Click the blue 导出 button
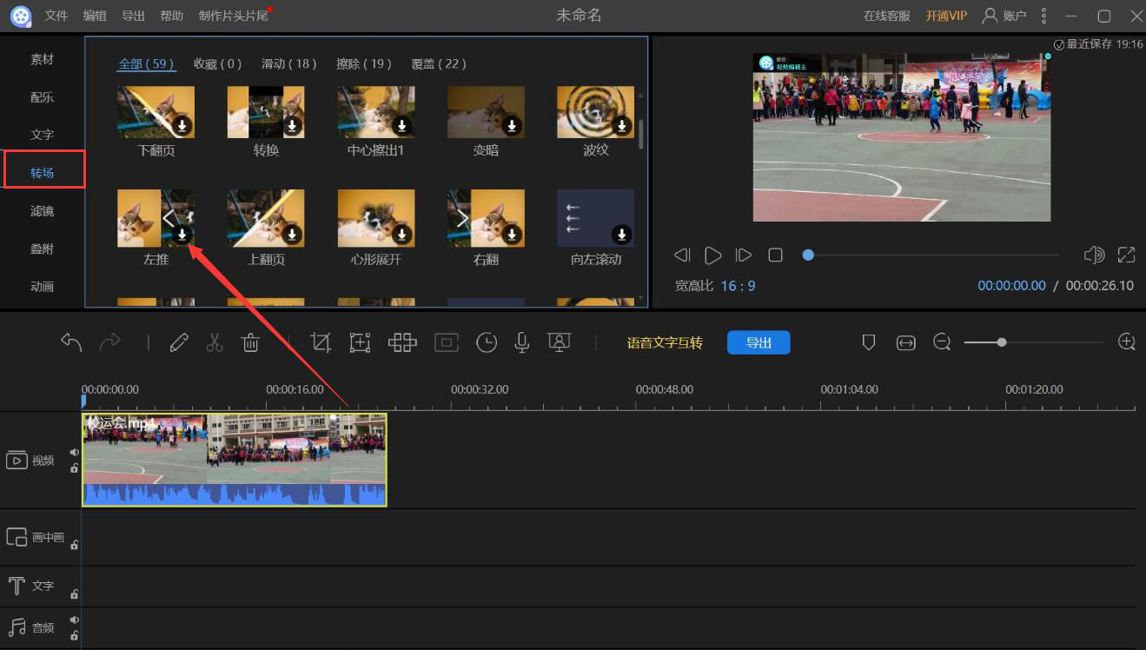This screenshot has height=650, width=1146. point(758,342)
